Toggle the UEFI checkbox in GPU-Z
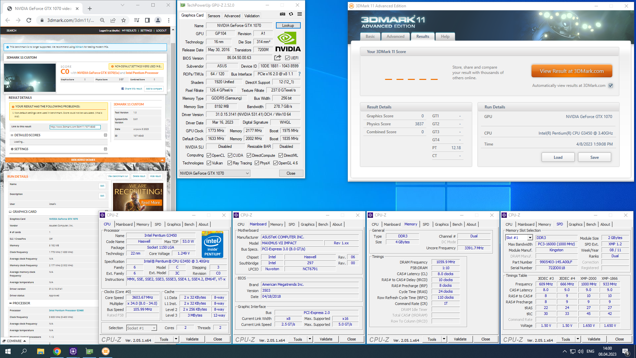 288,58
